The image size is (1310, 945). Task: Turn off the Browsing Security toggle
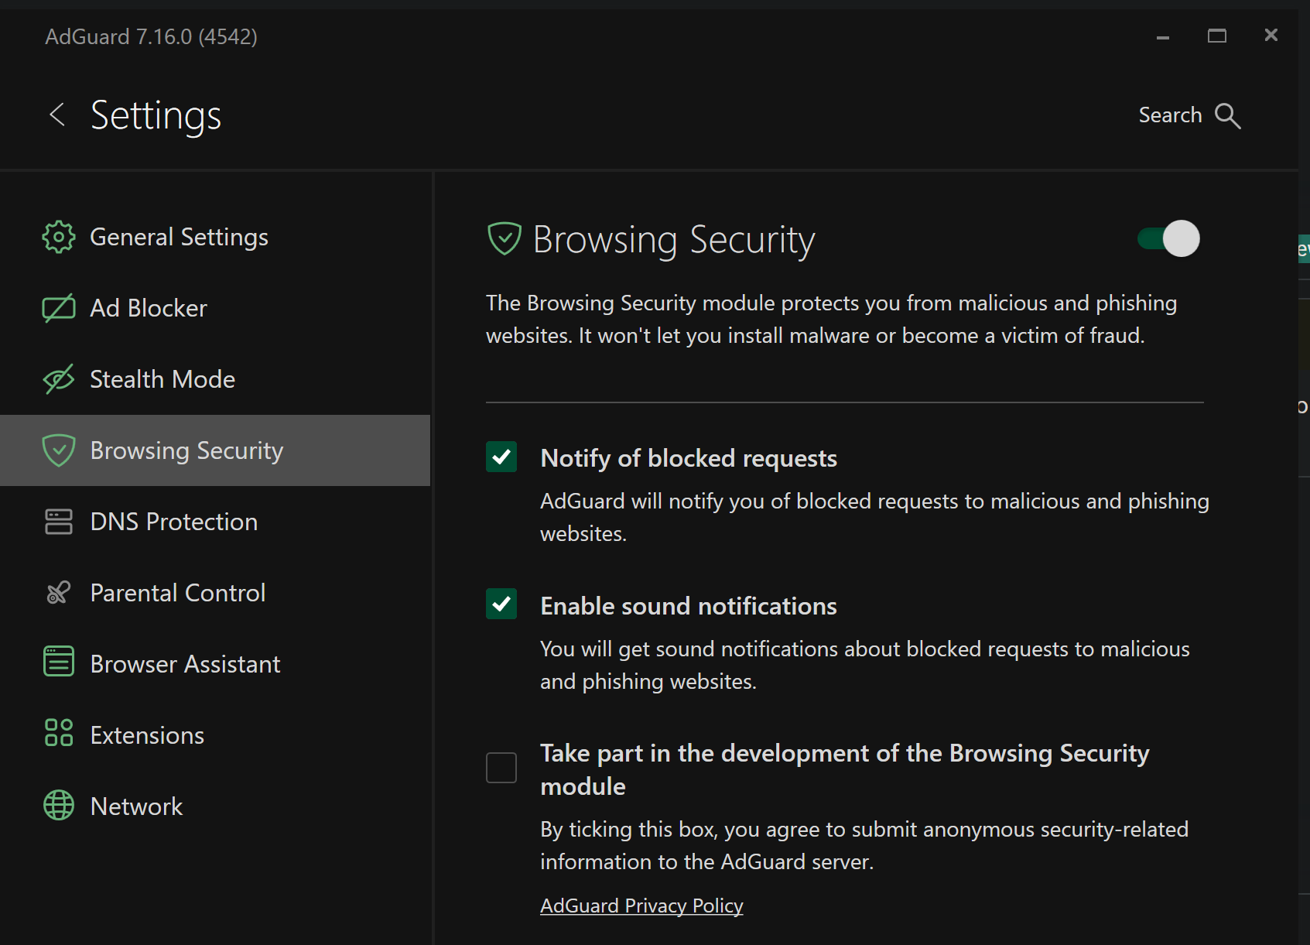coord(1168,238)
